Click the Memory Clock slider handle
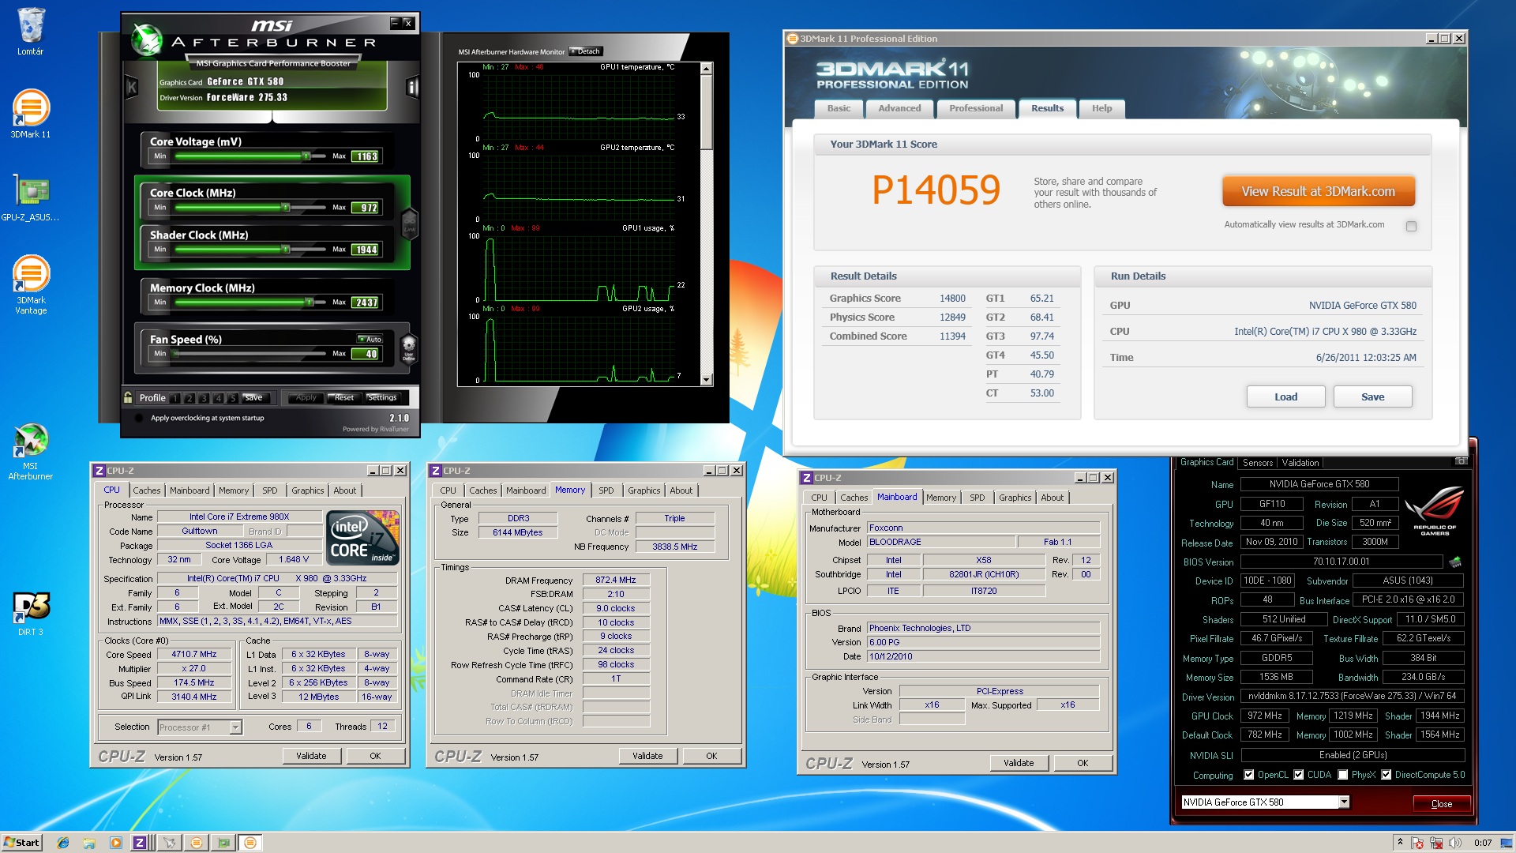 click(x=310, y=302)
